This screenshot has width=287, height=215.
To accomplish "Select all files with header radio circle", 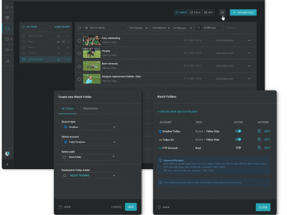I will 79,28.
